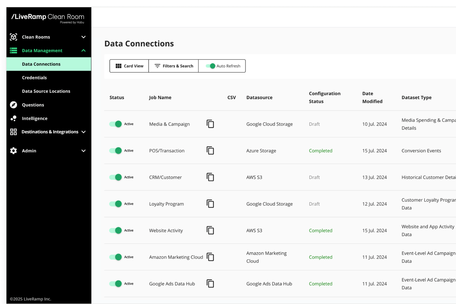Open the Questions menu item
Image resolution: width=456 pixels, height=304 pixels.
(33, 105)
